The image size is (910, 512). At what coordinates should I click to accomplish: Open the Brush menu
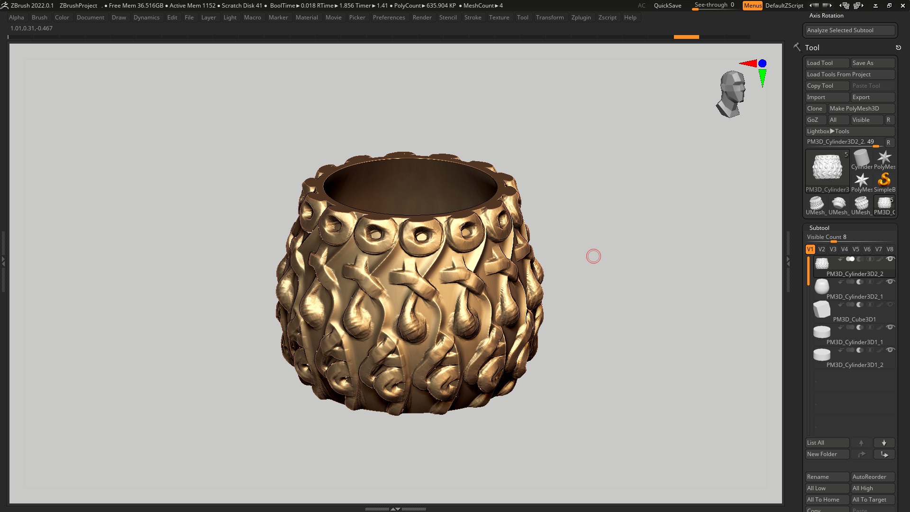click(39, 18)
